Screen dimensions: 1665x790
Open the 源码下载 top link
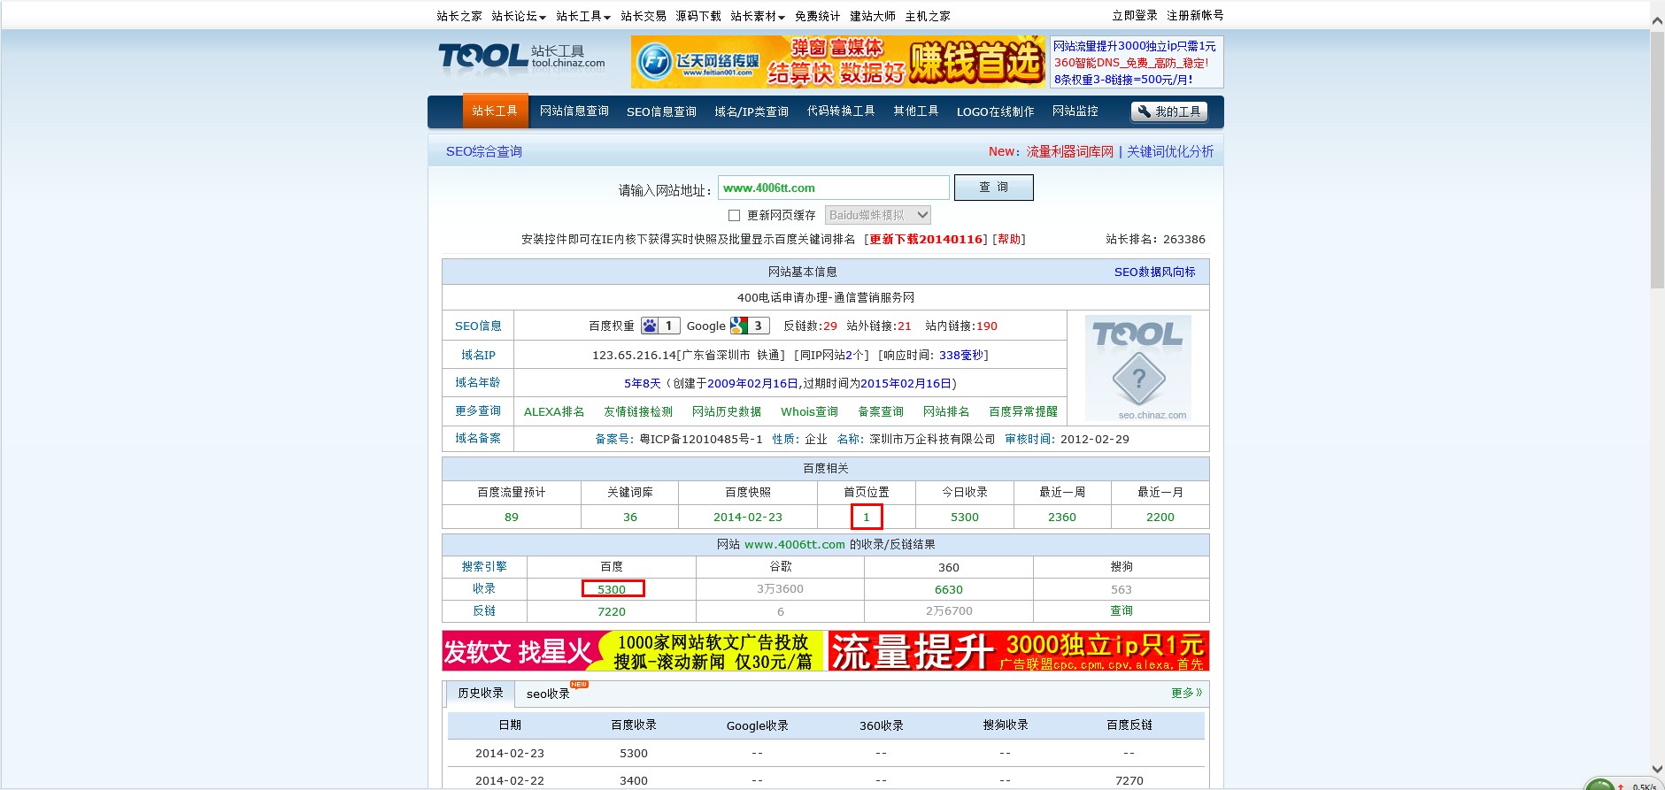coord(698,16)
